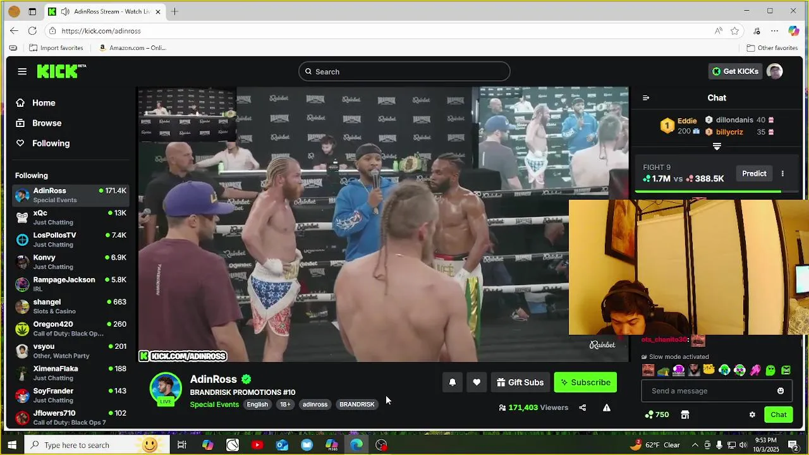Open Outlook from Windows taskbar
Image resolution: width=809 pixels, height=455 pixels.
point(282,445)
